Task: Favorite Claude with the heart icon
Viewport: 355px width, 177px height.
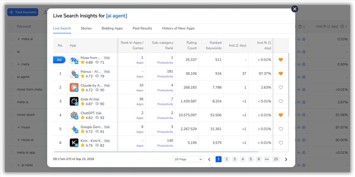Action: pos(281,87)
